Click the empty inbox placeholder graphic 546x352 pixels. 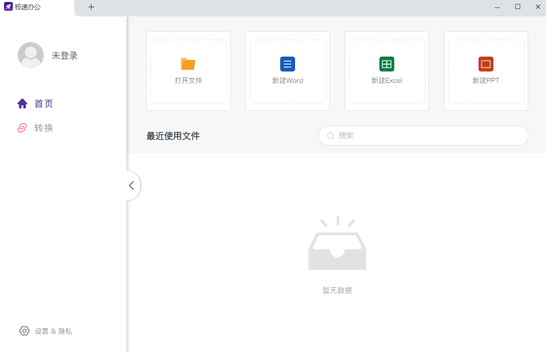(x=337, y=243)
